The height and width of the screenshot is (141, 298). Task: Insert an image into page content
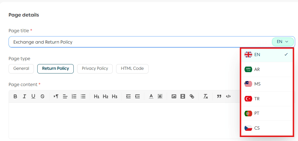click(x=174, y=97)
